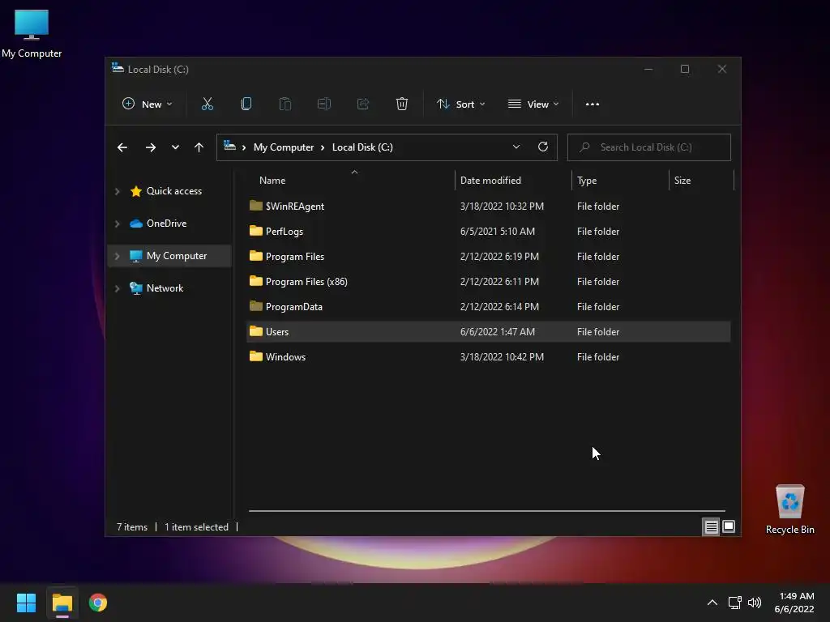Click the Search Local Disk (C:) field
This screenshot has height=622, width=830.
[649, 147]
